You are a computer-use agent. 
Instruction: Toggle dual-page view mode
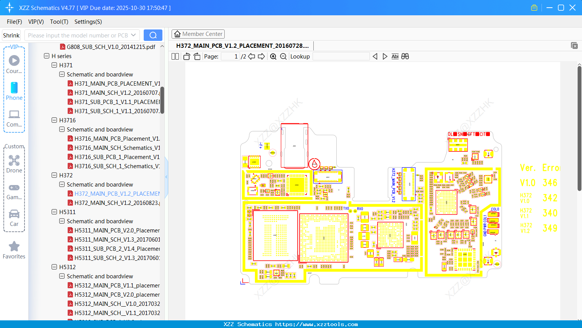click(x=175, y=56)
